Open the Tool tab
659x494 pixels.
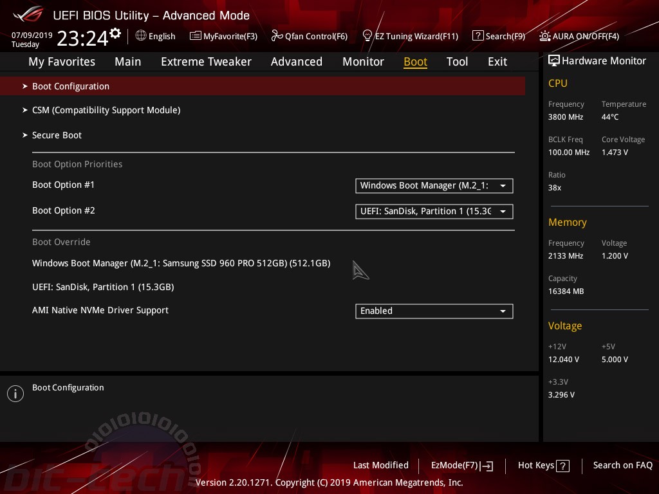(x=457, y=62)
